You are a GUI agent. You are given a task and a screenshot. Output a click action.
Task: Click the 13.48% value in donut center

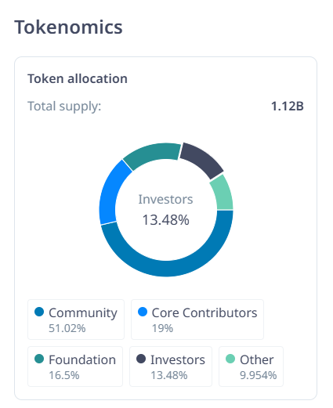166,220
